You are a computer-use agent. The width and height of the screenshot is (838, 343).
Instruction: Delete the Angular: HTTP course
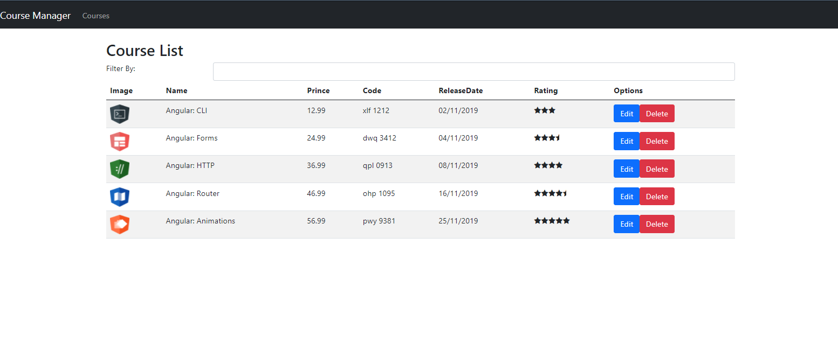657,169
